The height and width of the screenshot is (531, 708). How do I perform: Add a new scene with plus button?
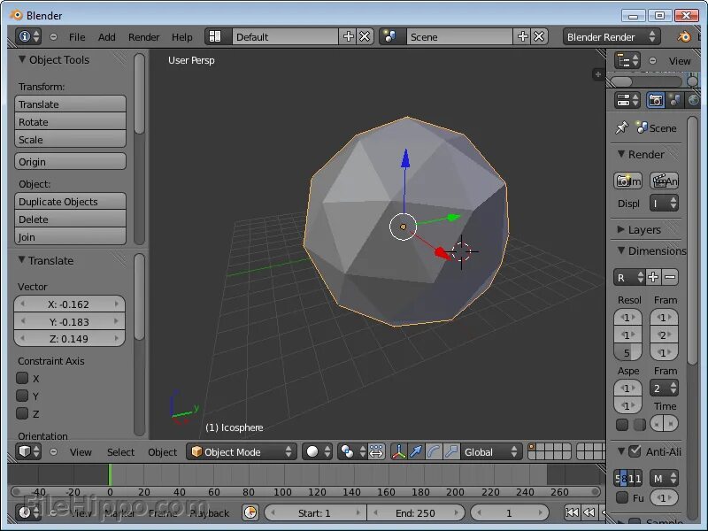(x=522, y=36)
